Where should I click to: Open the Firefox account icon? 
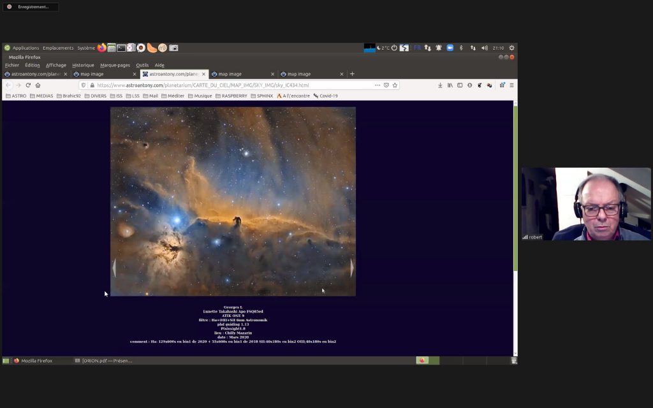[470, 85]
